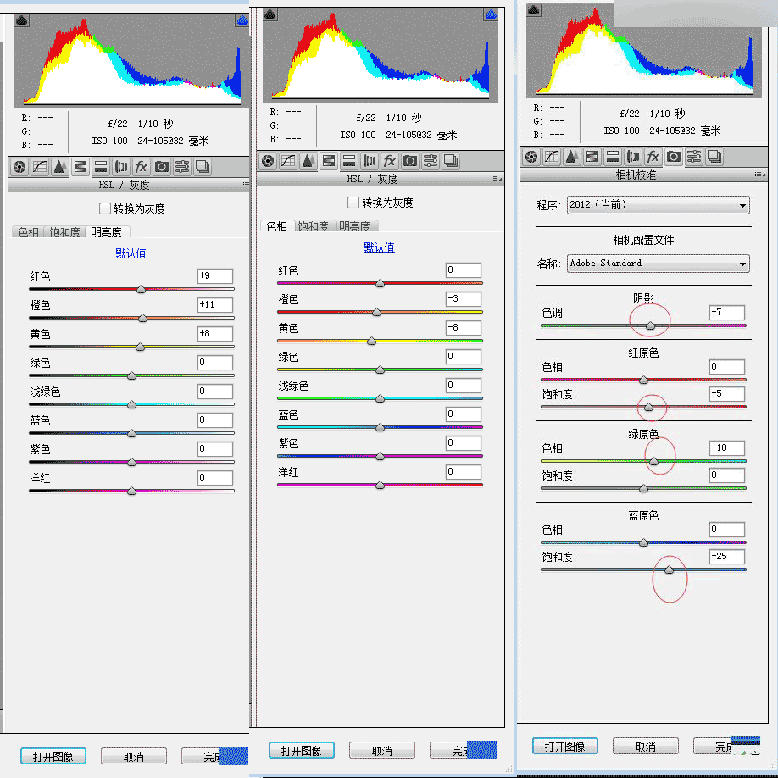Click 绿原色 色相 value field +10
Screen dimensions: 778x778
(x=727, y=448)
